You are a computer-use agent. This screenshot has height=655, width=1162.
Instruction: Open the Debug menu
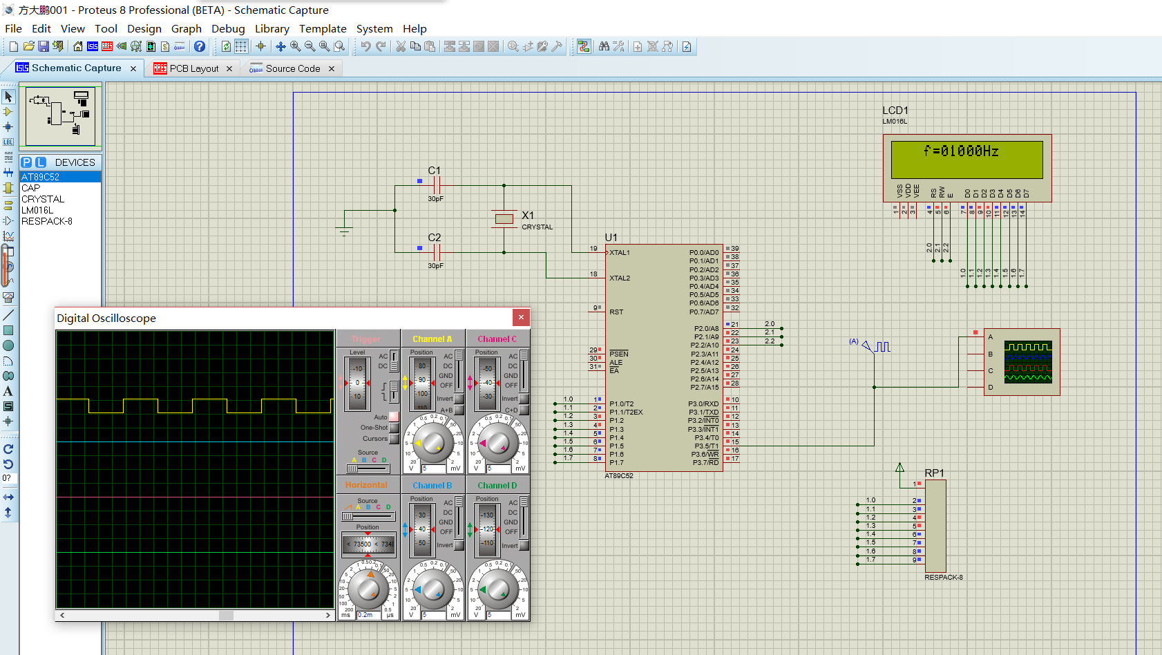228,28
